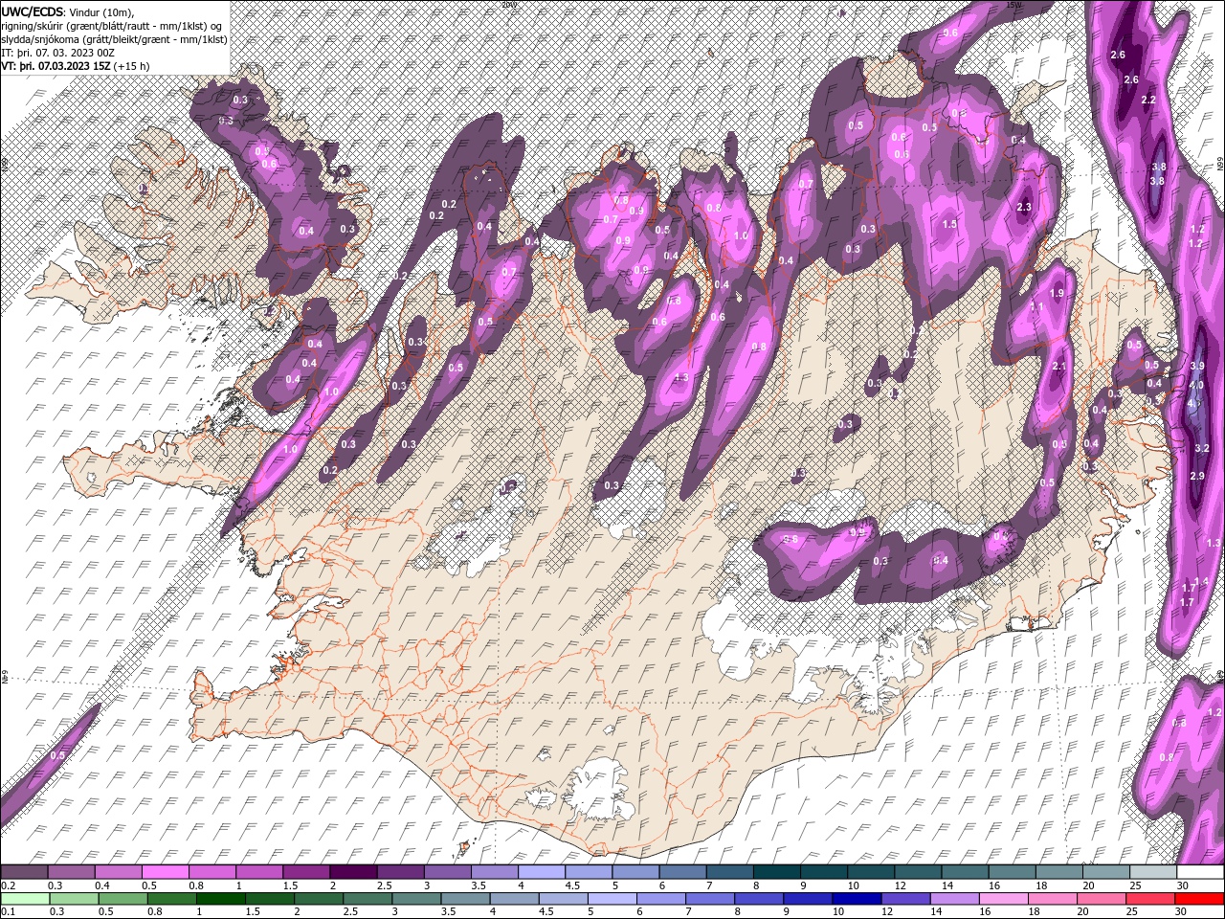Screen dimensions: 1225x919
Task: Pick the light pink 16 swatch in the lower legend row
Action: click(x=1003, y=899)
